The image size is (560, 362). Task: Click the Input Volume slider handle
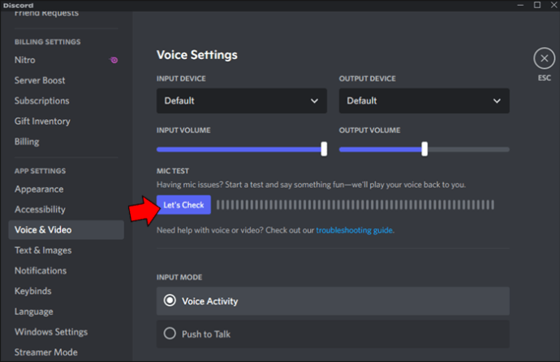point(324,149)
